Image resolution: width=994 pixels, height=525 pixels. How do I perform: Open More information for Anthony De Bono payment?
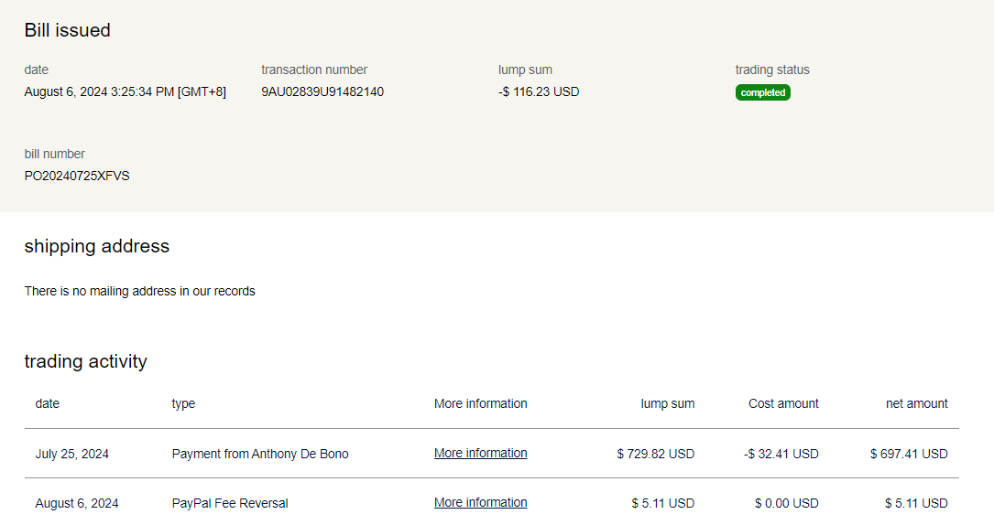tap(480, 454)
